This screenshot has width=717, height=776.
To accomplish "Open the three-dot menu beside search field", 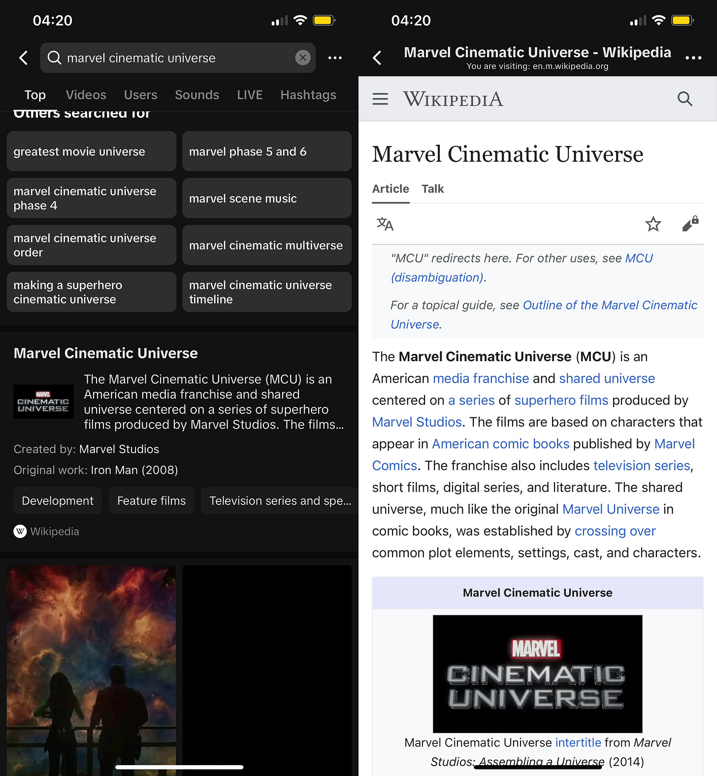I will click(335, 58).
